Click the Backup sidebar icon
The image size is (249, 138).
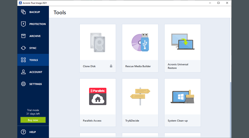tap(24, 12)
